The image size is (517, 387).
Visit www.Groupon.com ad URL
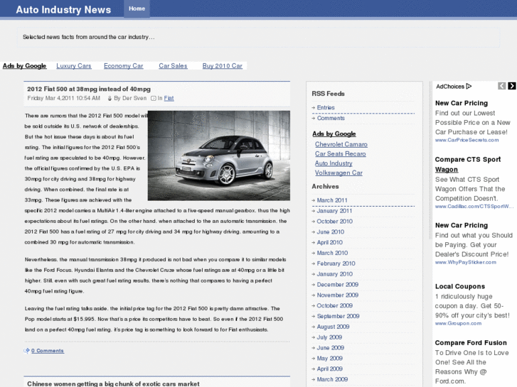click(x=458, y=323)
